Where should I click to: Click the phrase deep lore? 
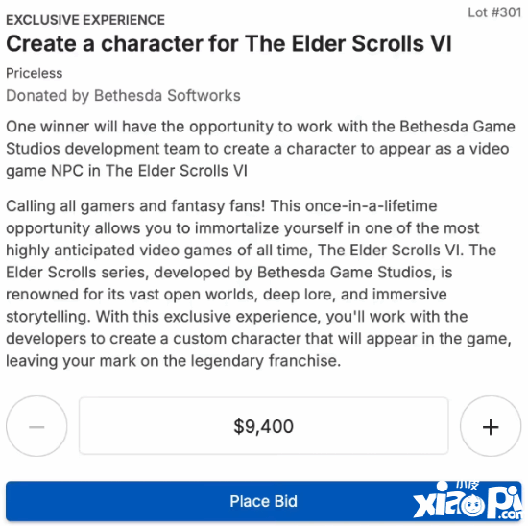click(x=299, y=295)
